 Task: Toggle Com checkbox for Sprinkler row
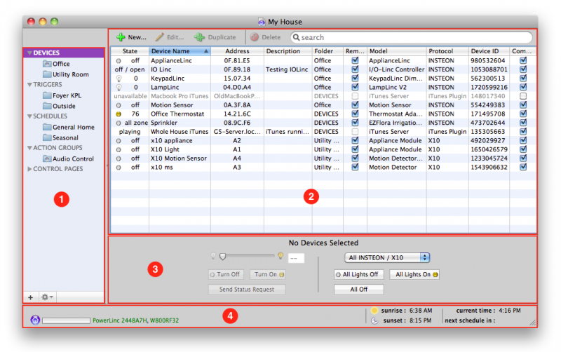point(523,122)
